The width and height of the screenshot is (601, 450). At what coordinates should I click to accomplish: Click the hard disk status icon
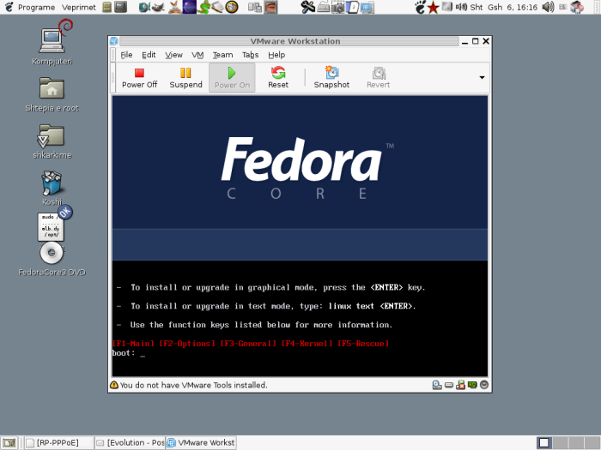point(449,385)
